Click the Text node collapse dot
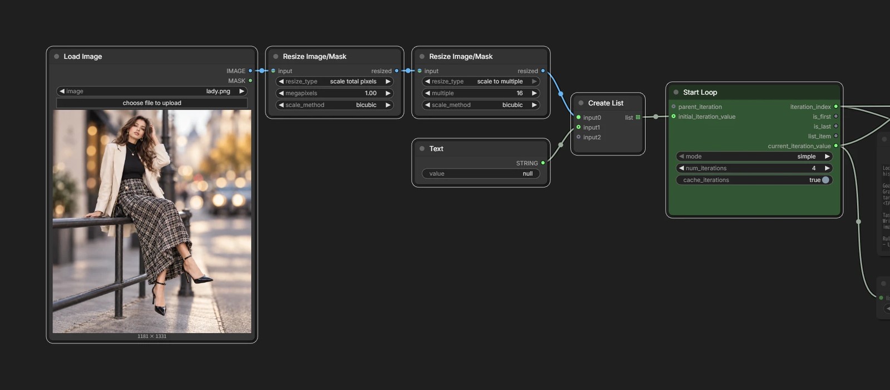890x390 pixels. pyautogui.click(x=422, y=149)
